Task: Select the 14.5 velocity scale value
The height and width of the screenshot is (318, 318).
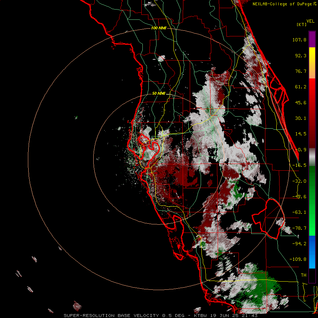Action: (301, 134)
